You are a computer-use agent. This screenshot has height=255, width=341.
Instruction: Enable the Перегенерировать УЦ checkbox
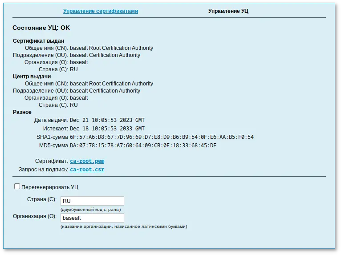pos(17,186)
